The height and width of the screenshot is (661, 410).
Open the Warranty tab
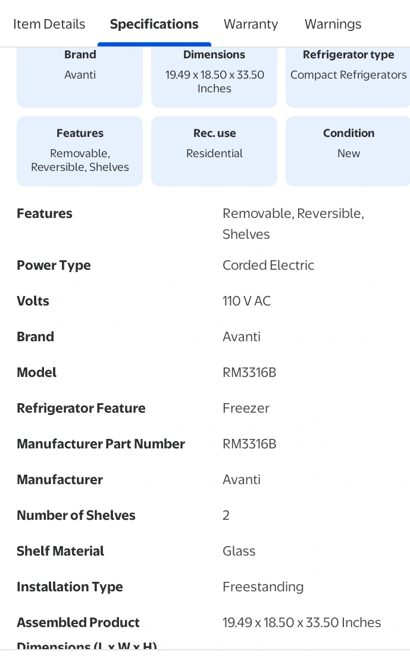[251, 24]
